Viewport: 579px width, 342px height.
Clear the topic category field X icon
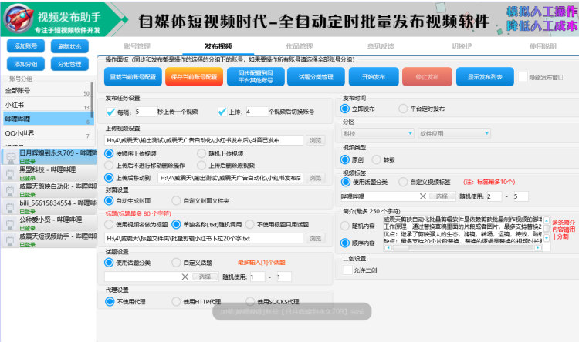[185, 277]
